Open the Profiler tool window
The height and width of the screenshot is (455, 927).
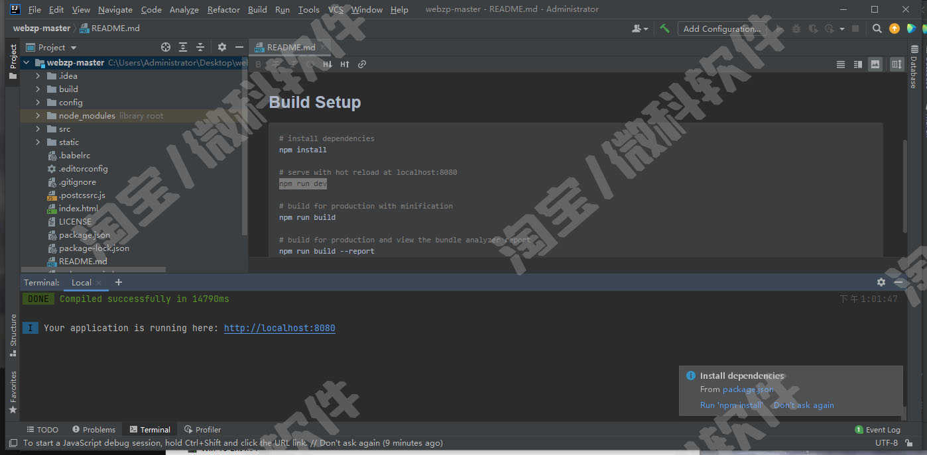pos(202,430)
